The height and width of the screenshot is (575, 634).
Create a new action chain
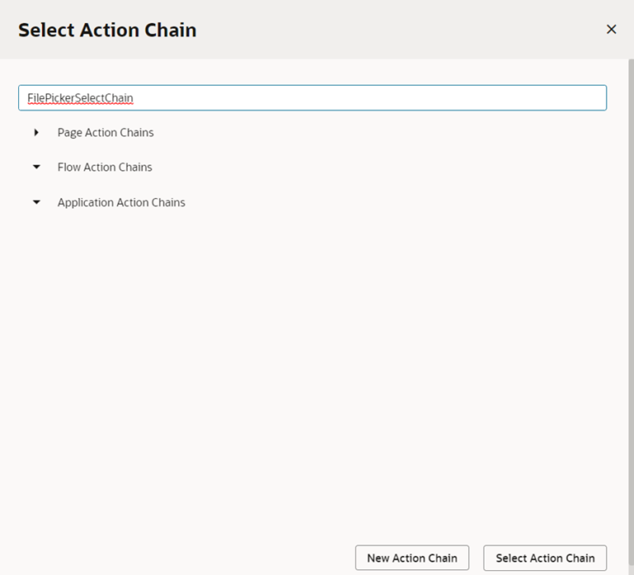tap(412, 558)
